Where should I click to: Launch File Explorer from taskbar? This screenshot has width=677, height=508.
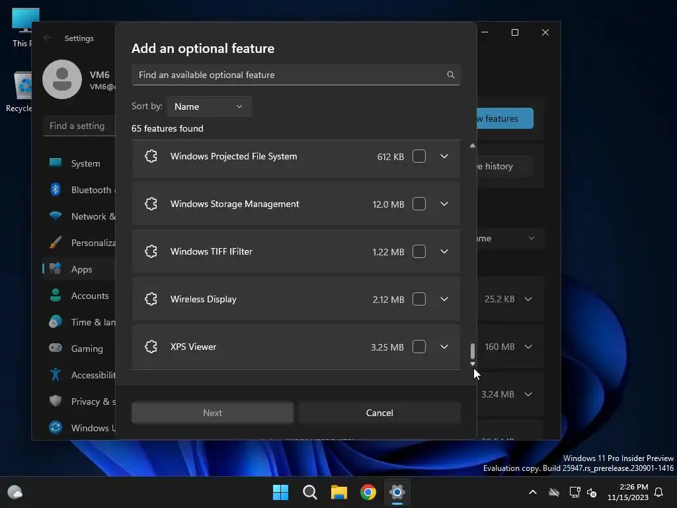coord(339,492)
